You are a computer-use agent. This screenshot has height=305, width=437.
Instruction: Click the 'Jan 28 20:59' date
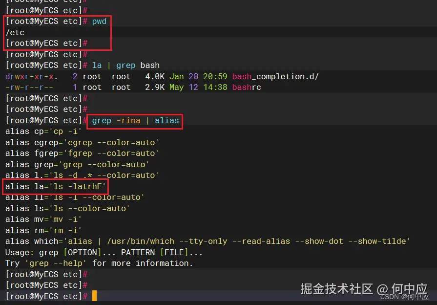pyautogui.click(x=198, y=76)
